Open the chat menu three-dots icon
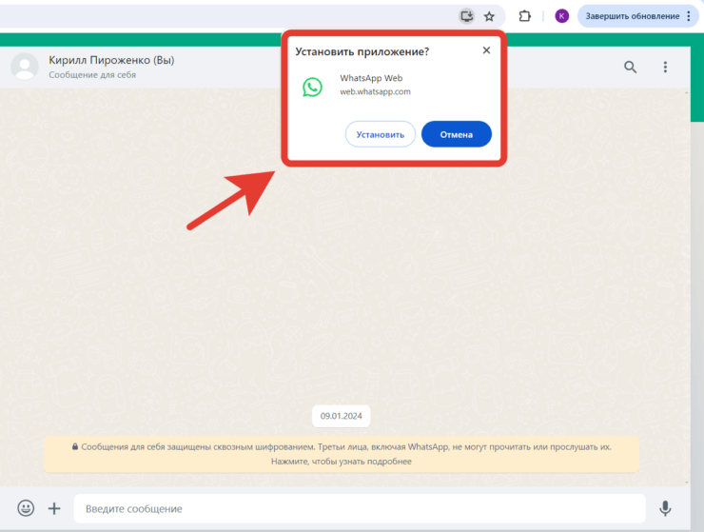The image size is (704, 532). click(x=665, y=67)
